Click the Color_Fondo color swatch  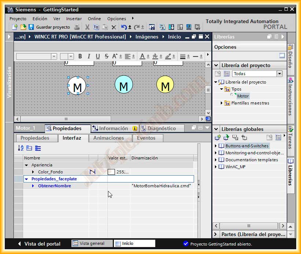[111, 172]
